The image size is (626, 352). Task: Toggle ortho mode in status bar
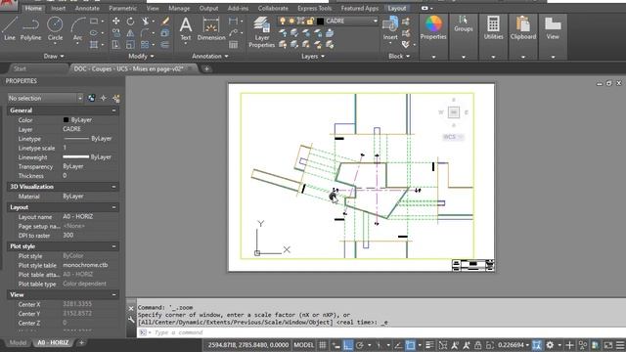(x=348, y=345)
